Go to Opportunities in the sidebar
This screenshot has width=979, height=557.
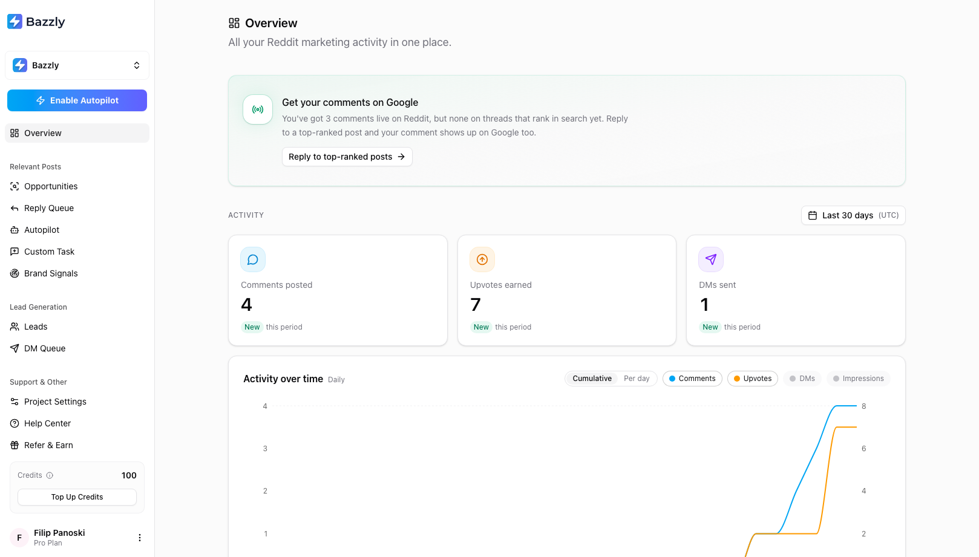(77, 186)
